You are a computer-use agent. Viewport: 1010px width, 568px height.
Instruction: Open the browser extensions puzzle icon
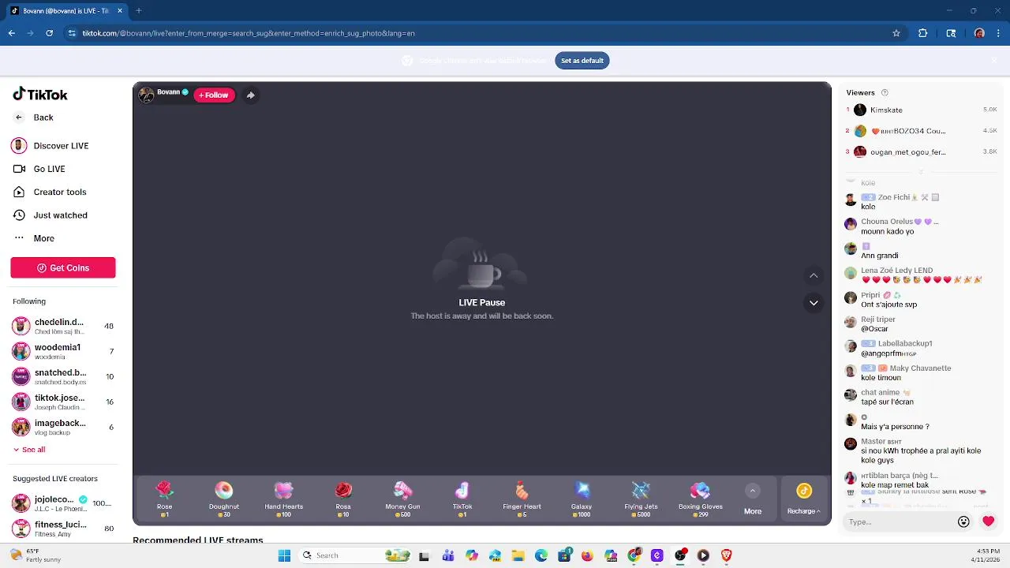922,33
